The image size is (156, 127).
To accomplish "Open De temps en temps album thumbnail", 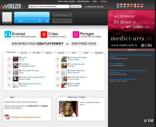I will 64,59.
